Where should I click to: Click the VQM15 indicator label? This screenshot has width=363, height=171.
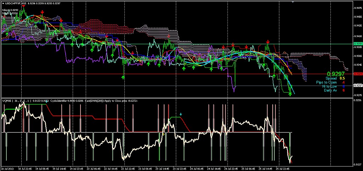(6, 101)
